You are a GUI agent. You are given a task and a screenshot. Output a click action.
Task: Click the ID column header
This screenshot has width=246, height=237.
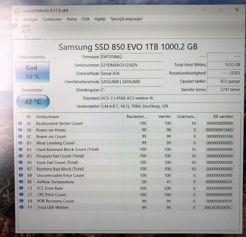coord(29,117)
